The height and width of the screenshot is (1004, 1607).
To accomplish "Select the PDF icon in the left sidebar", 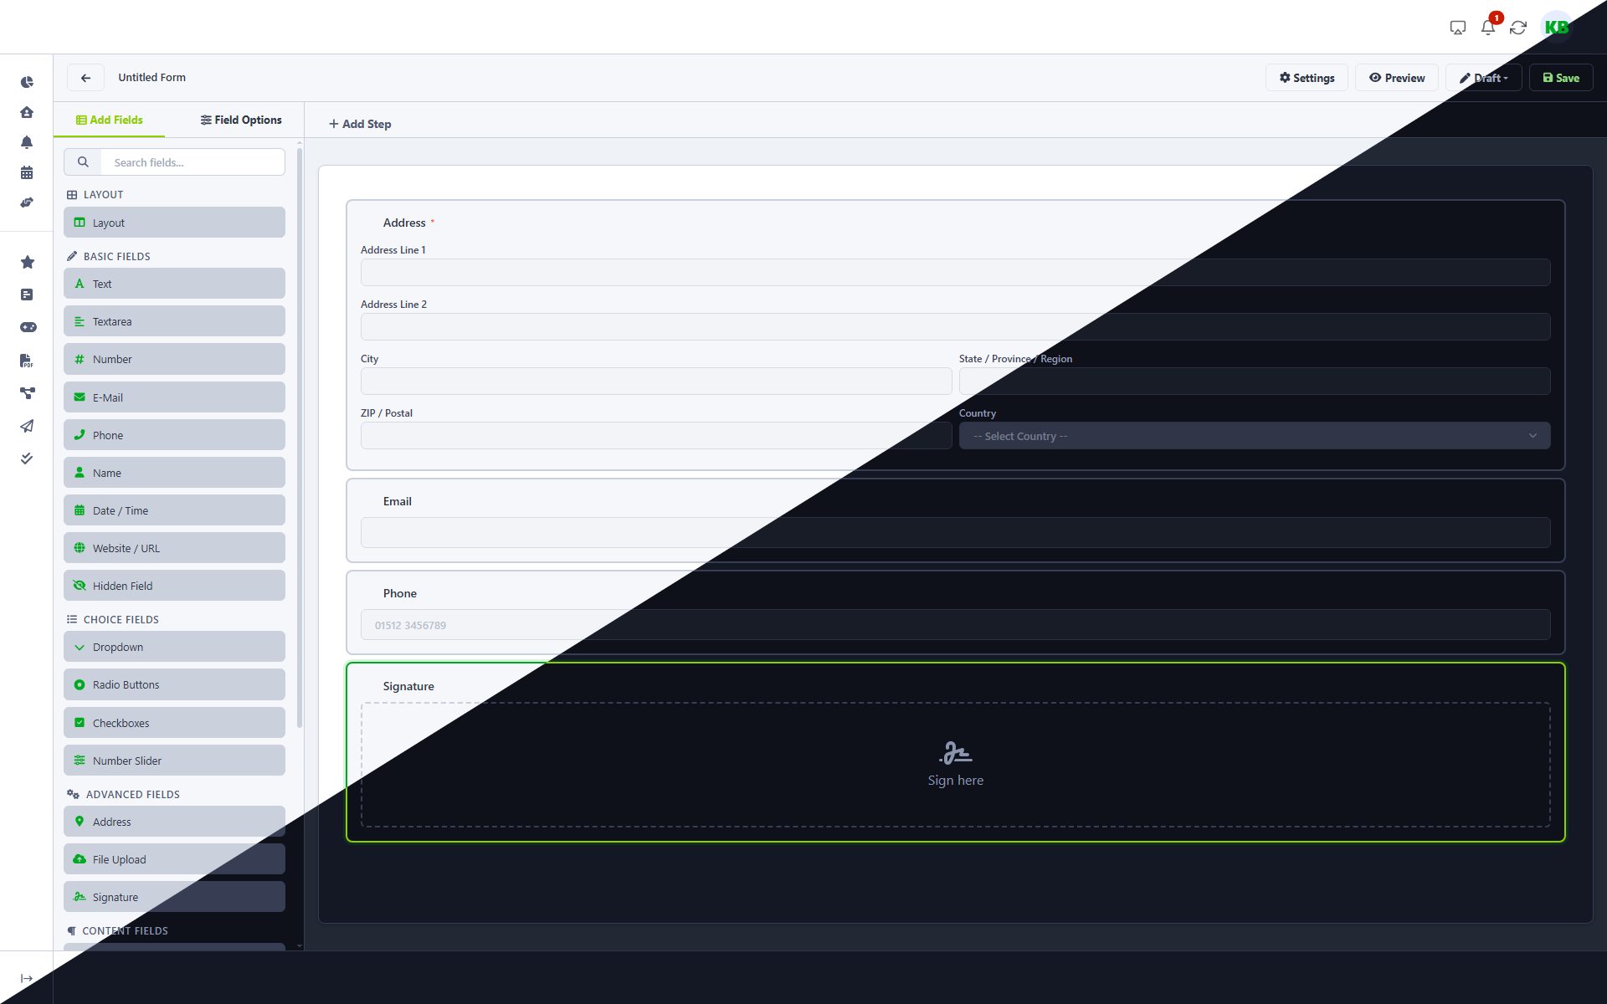I will click(27, 361).
